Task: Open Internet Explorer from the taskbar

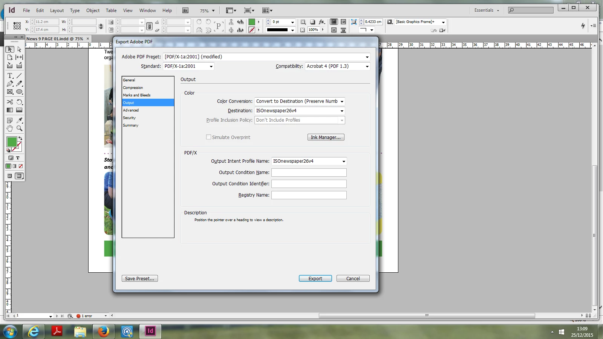Action: tap(34, 331)
